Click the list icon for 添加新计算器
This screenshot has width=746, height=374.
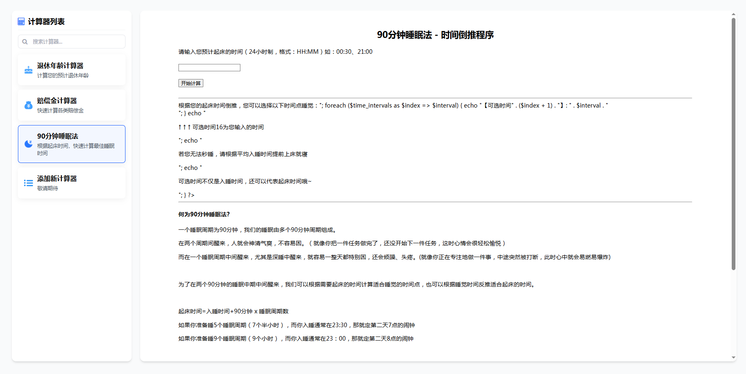click(29, 183)
